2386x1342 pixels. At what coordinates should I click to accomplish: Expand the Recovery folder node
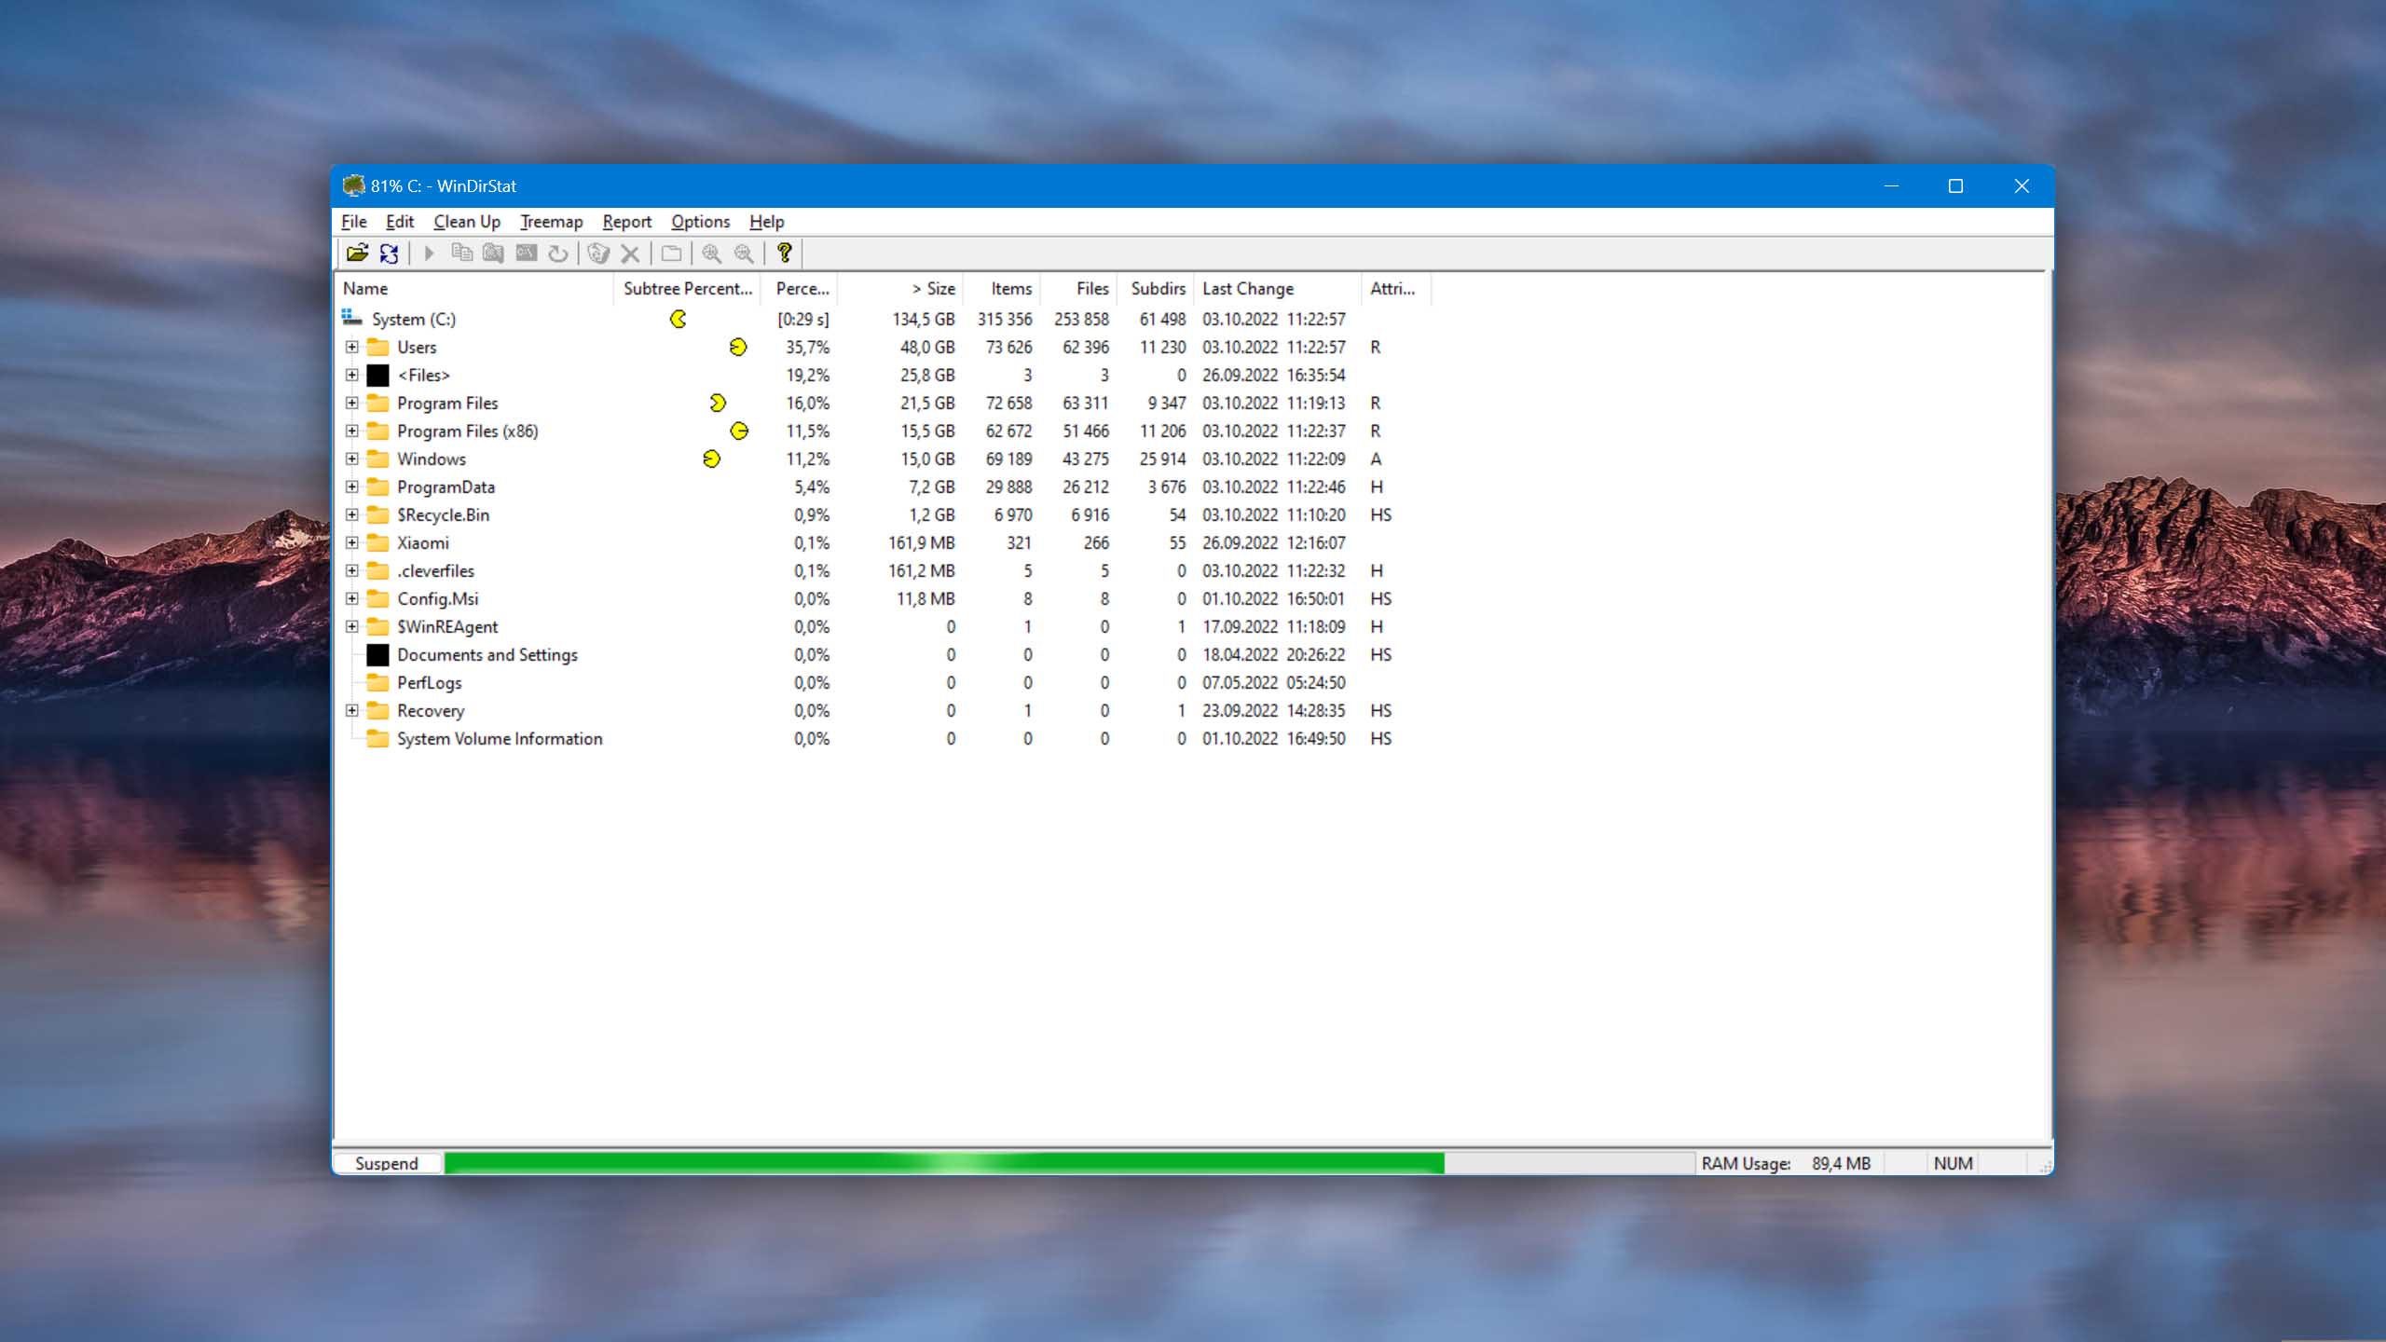pos(351,710)
